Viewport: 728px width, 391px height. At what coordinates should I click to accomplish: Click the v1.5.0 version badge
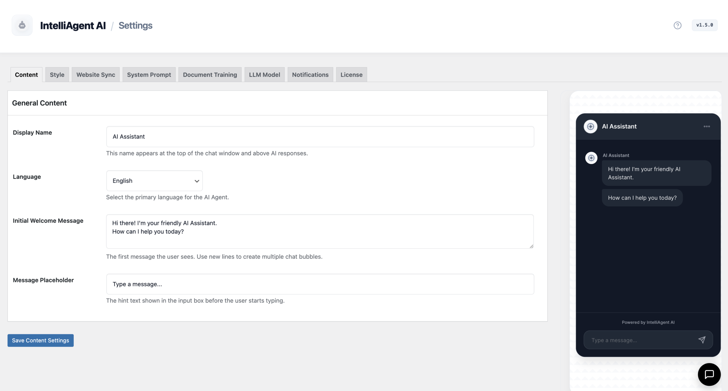click(704, 25)
